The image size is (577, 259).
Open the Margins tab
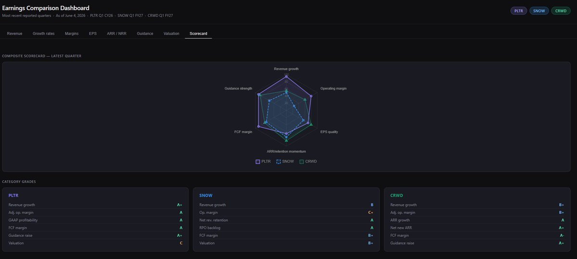tap(72, 34)
